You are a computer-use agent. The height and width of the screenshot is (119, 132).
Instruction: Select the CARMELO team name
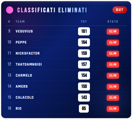[24, 75]
